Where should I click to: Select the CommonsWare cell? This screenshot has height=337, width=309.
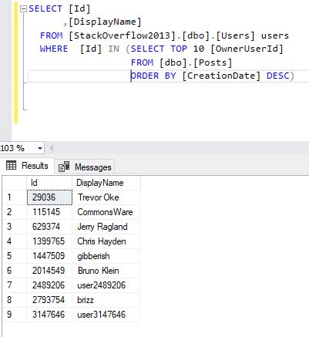(106, 212)
